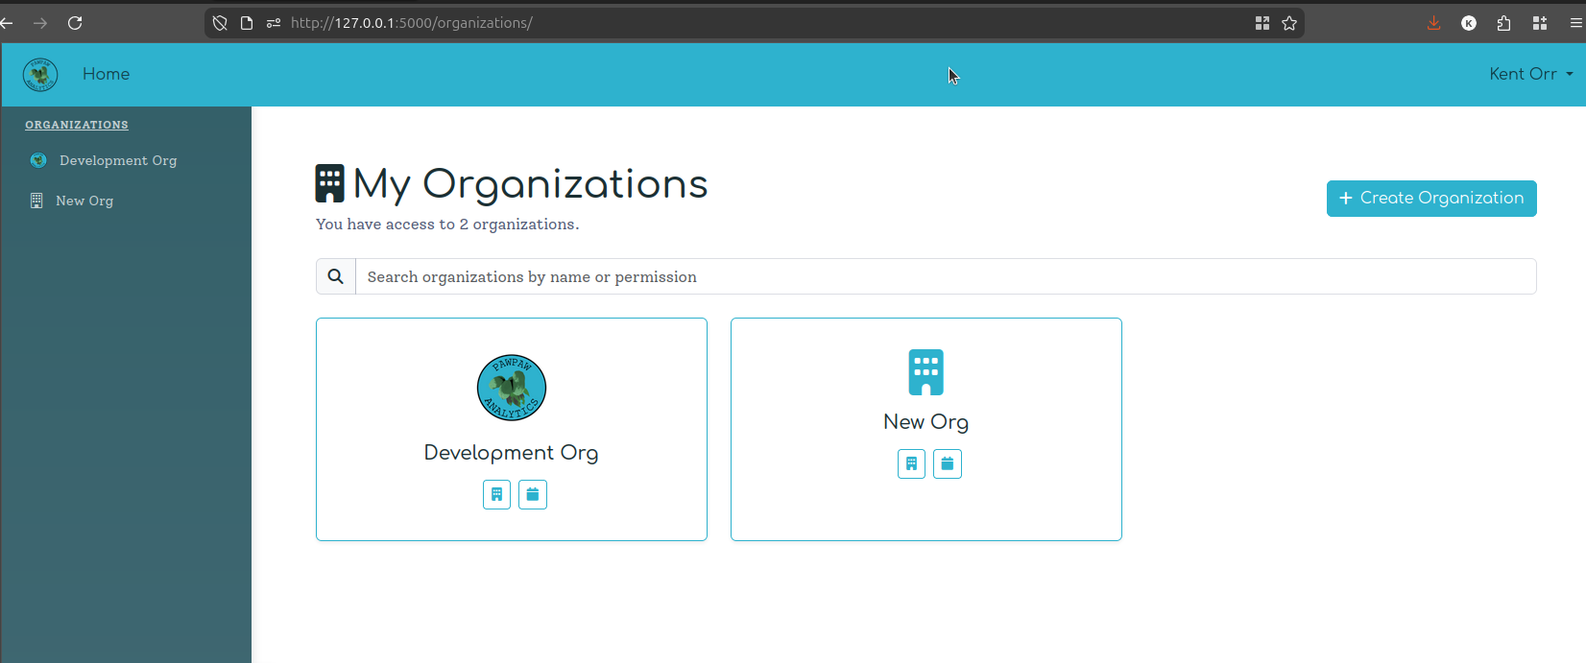Open the browser extensions puzzle icon
This screenshot has height=663, width=1586.
1504,23
